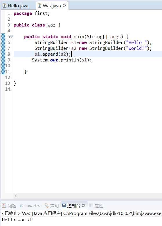This screenshot has height=226, width=162.
Task: Close the 控制台 console view
Action: 84,206
